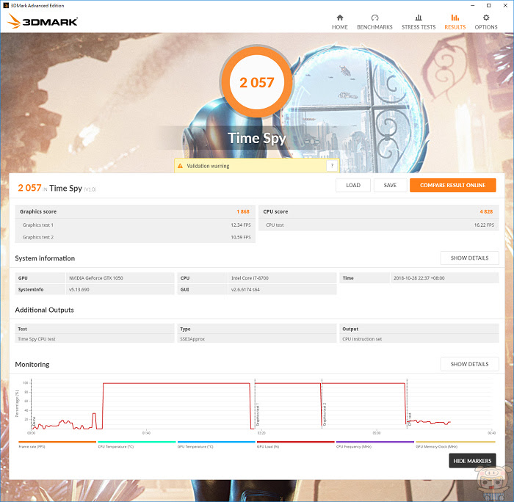
Task: Click the 3DMark app icon in title bar
Action: (x=6, y=5)
